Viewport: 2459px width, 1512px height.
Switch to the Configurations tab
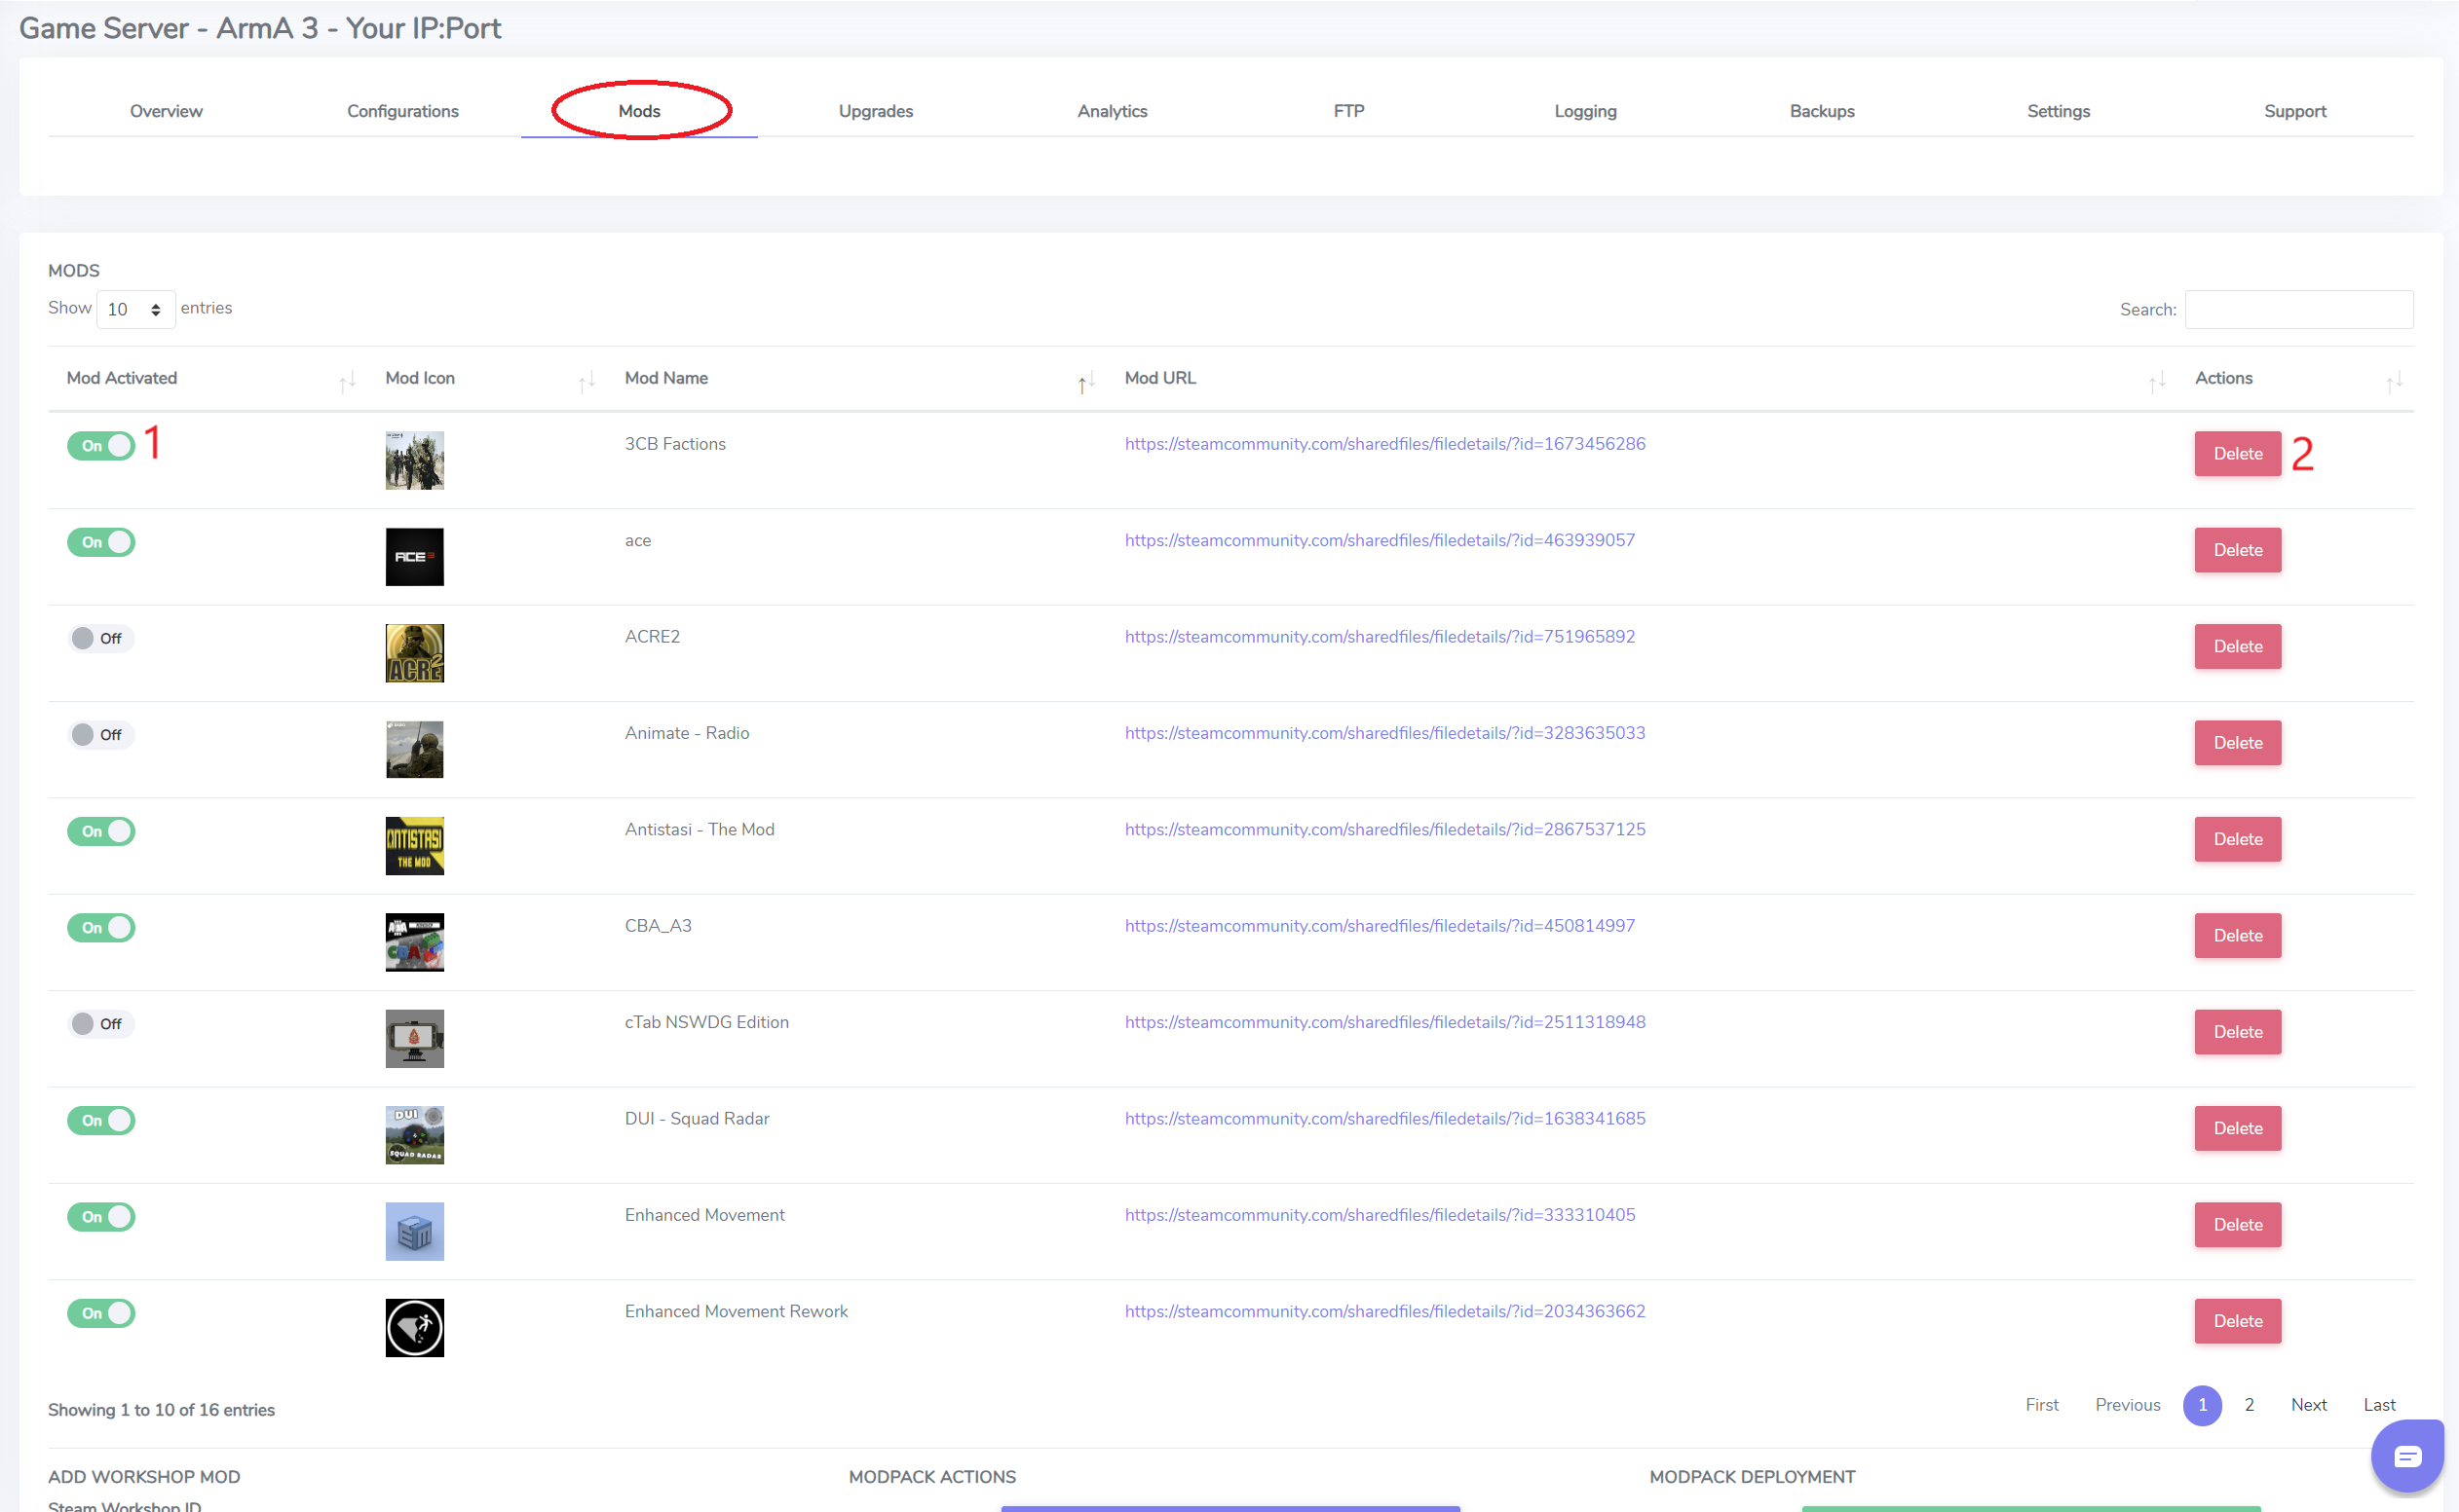click(x=402, y=111)
